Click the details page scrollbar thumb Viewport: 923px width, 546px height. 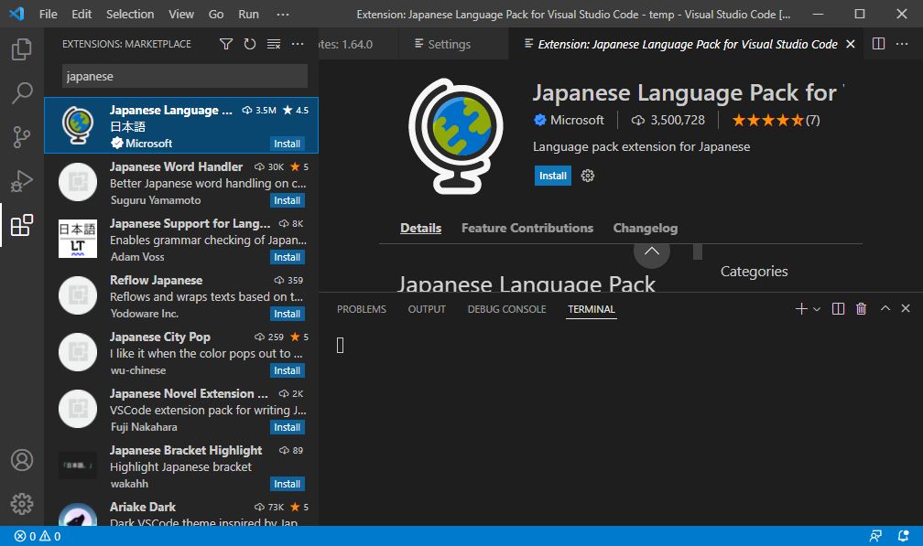(698, 252)
